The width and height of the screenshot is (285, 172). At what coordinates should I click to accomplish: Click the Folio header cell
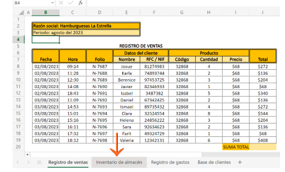click(x=99, y=56)
